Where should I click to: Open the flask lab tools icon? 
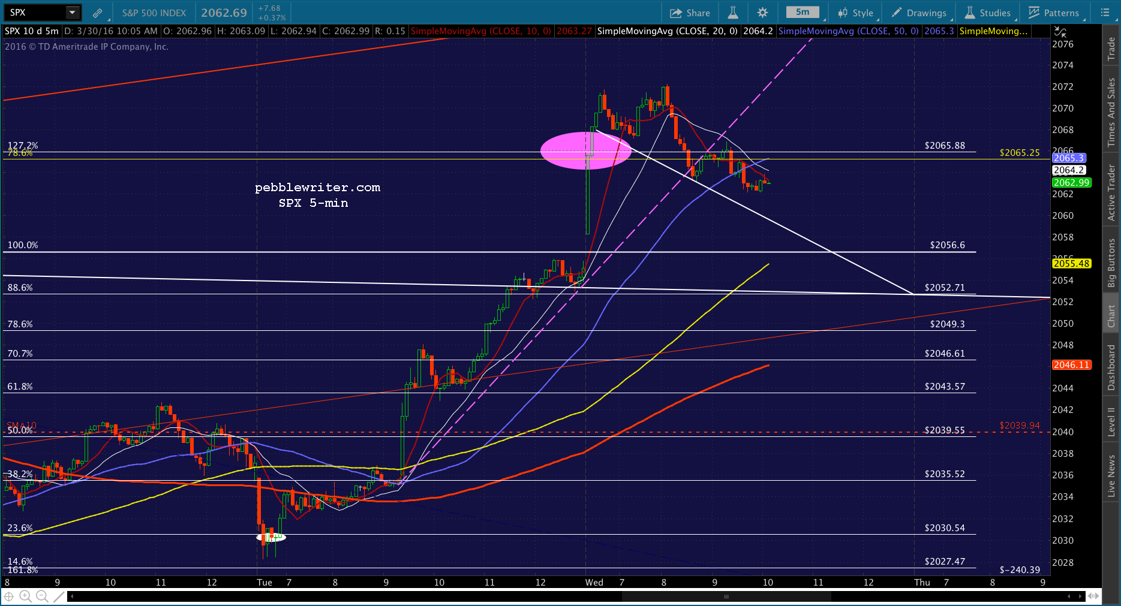(733, 13)
